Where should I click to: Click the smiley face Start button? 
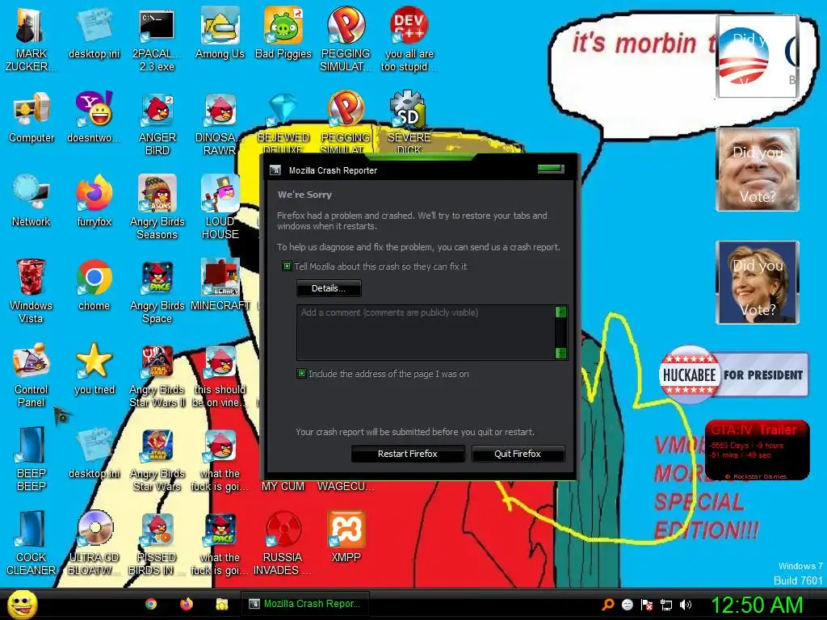(x=22, y=604)
